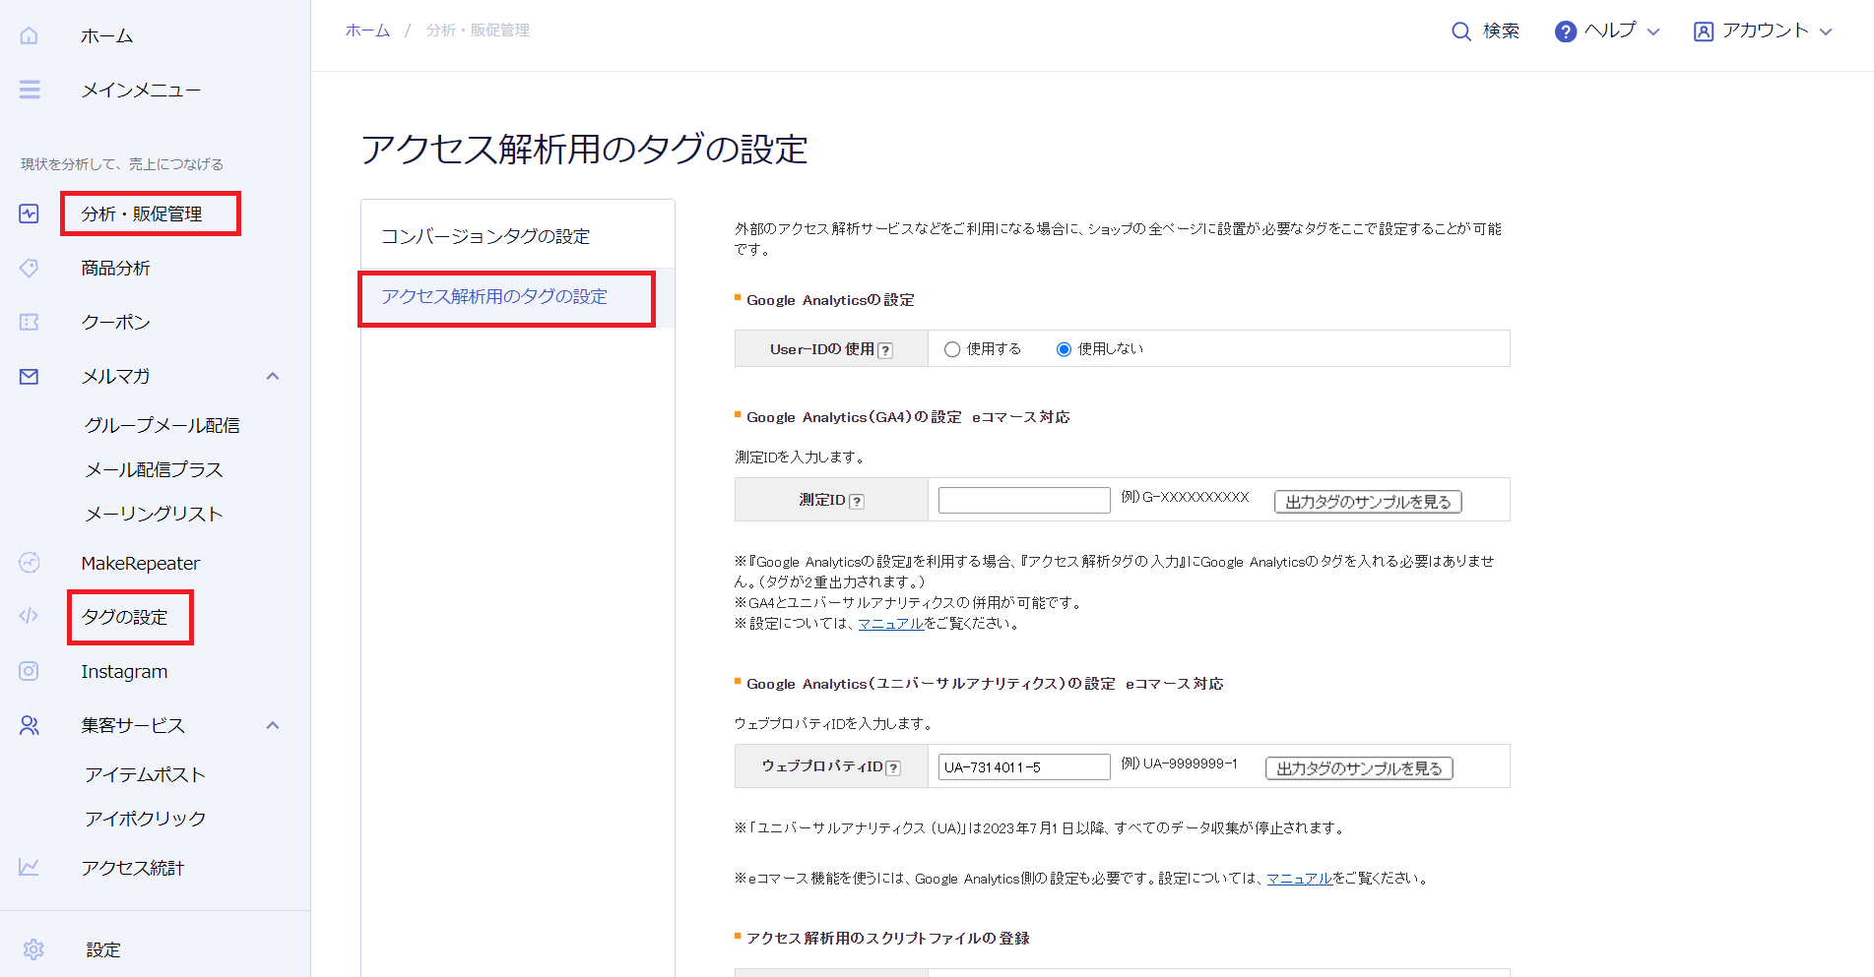Collapse the 集客サービス submenu chevron

[x=273, y=725]
